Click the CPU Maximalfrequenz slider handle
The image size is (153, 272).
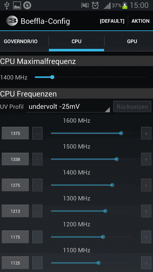tap(52, 77)
